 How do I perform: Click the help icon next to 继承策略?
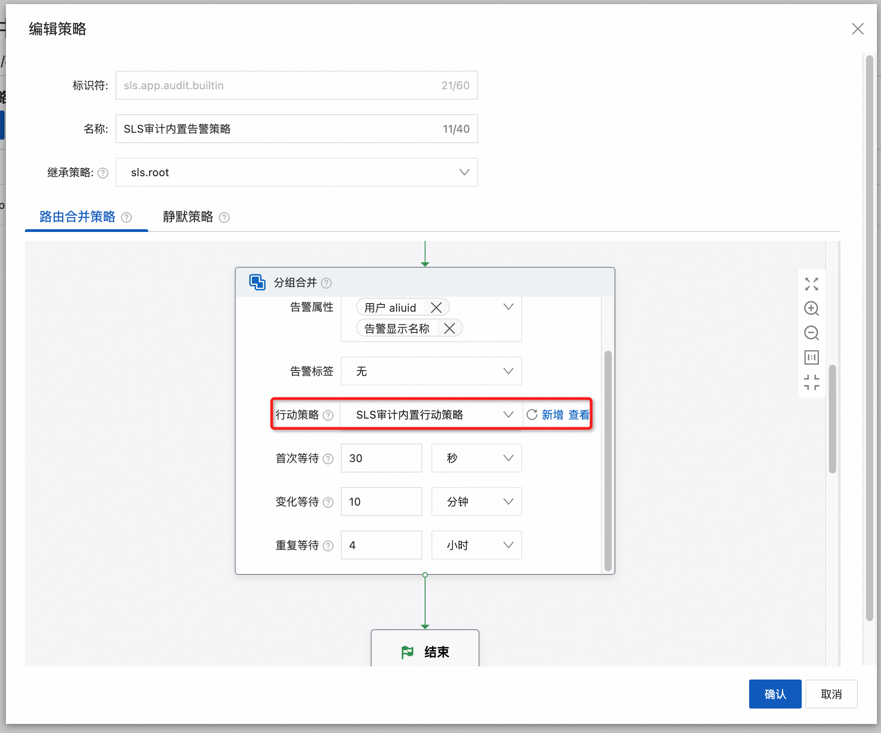[x=103, y=173]
